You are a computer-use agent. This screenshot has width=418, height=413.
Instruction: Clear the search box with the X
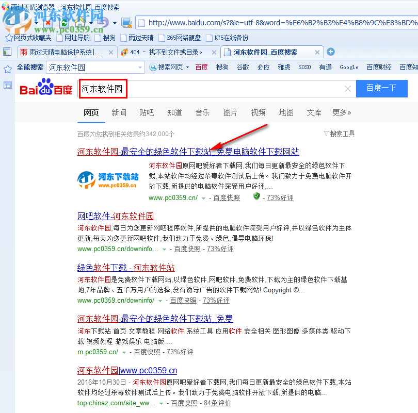coord(348,88)
